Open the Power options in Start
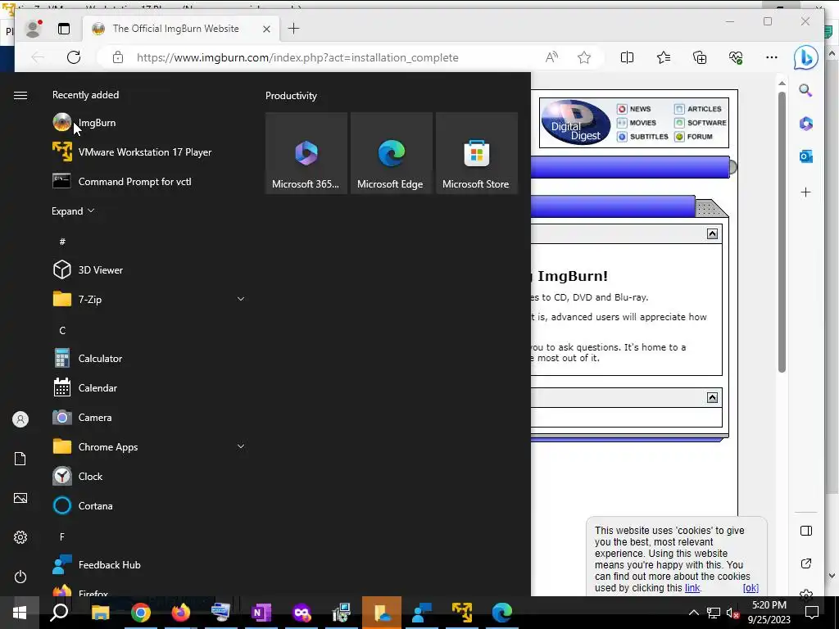The height and width of the screenshot is (629, 839). pyautogui.click(x=20, y=577)
